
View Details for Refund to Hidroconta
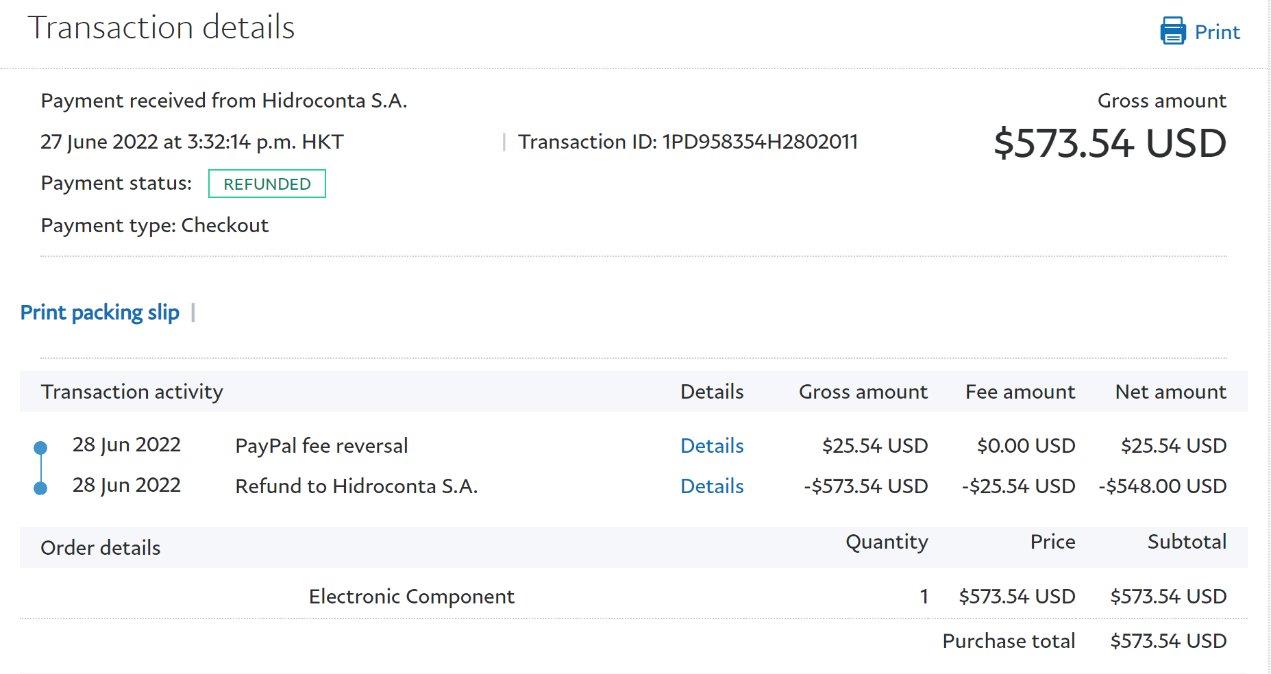[712, 486]
